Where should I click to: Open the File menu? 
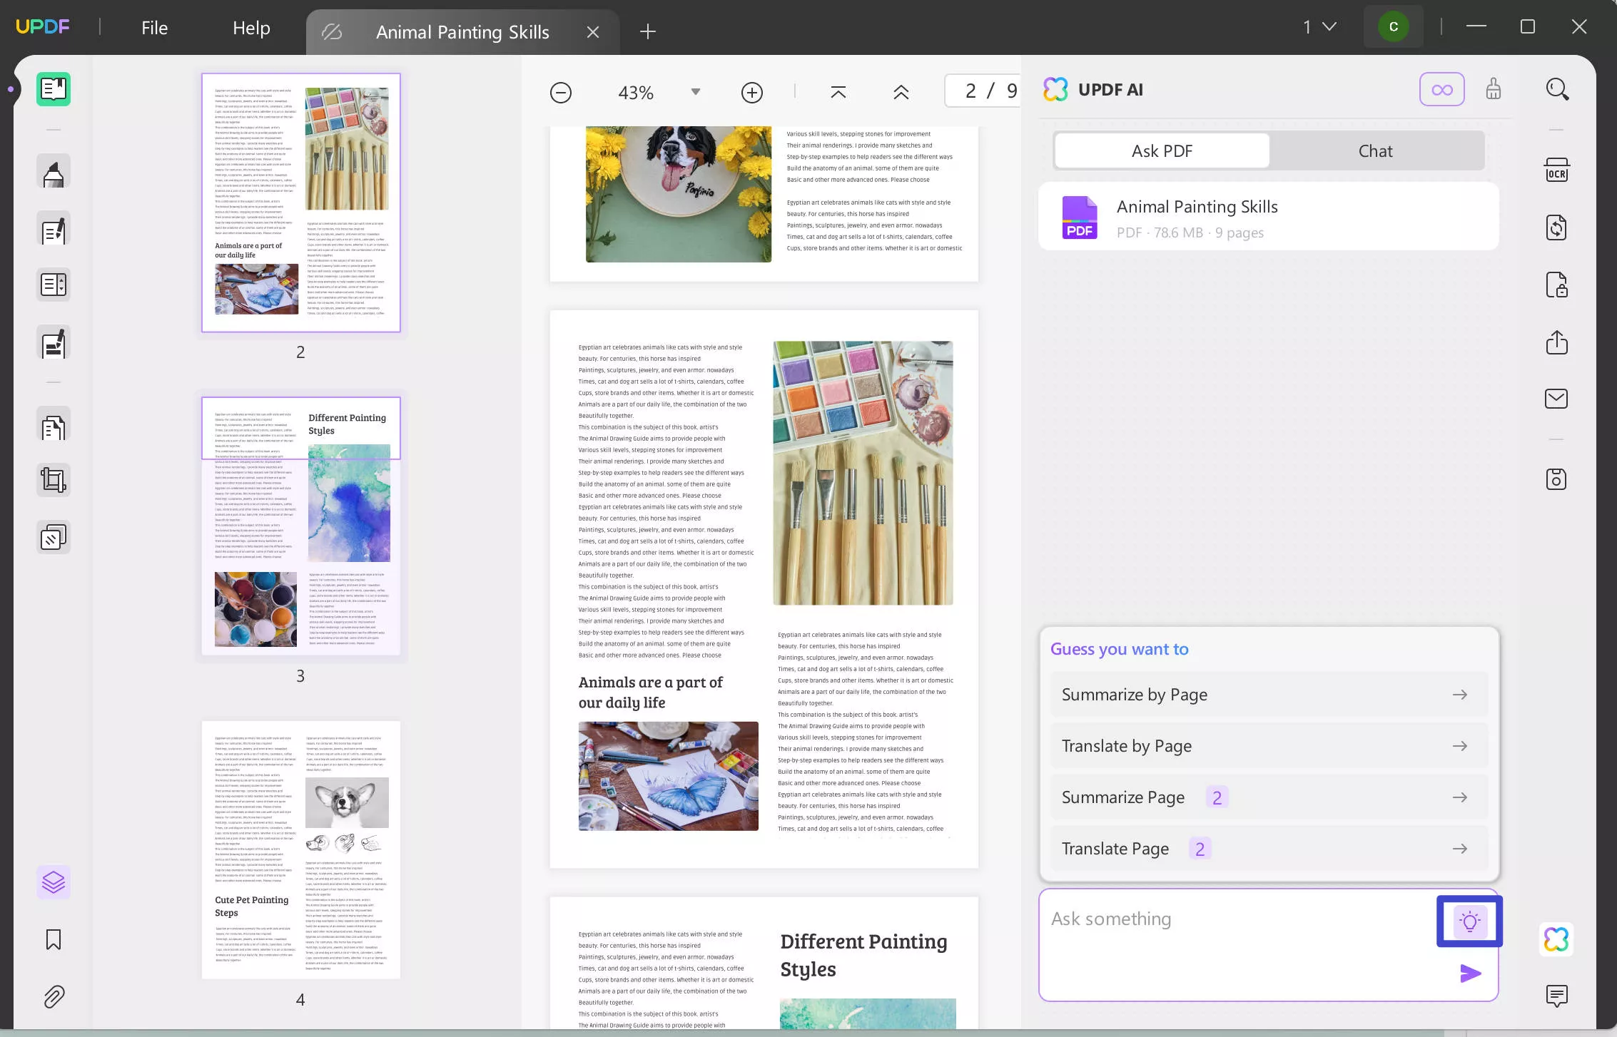click(154, 28)
